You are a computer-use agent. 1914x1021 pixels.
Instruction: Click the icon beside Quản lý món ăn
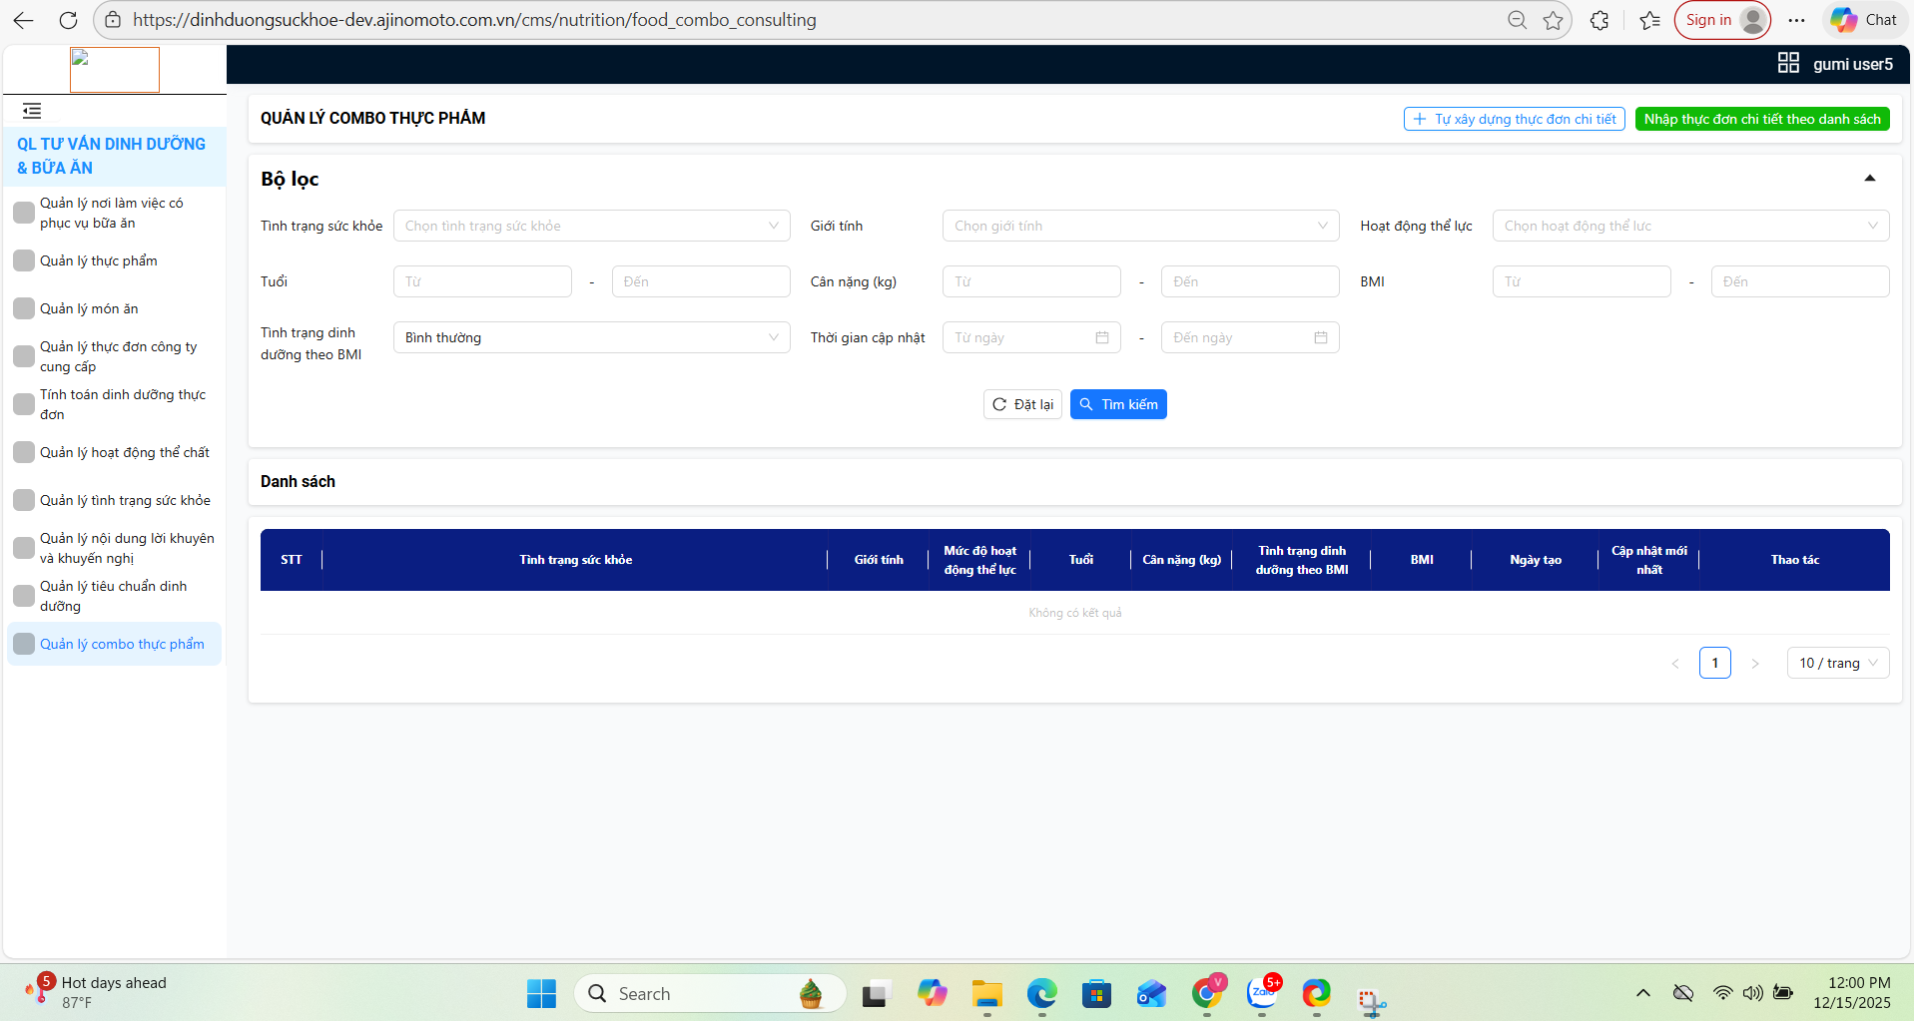click(24, 308)
